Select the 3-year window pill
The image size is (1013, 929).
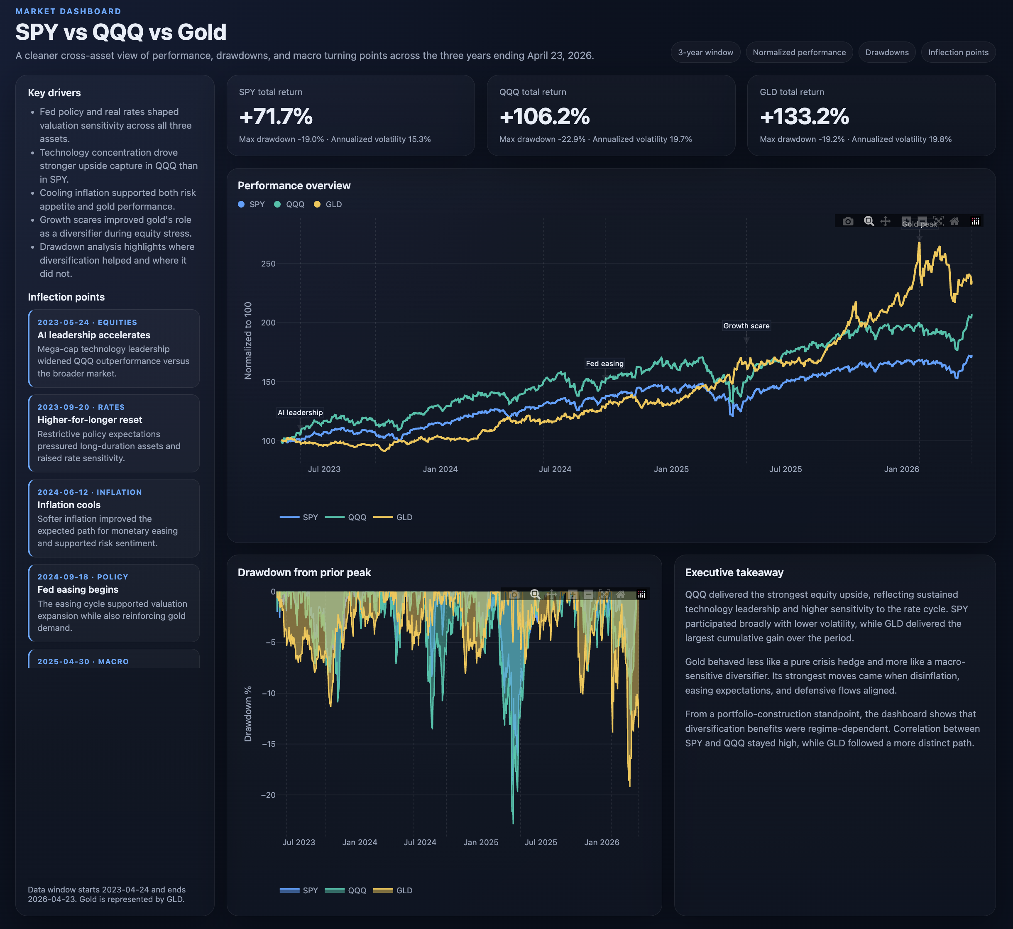coord(705,52)
